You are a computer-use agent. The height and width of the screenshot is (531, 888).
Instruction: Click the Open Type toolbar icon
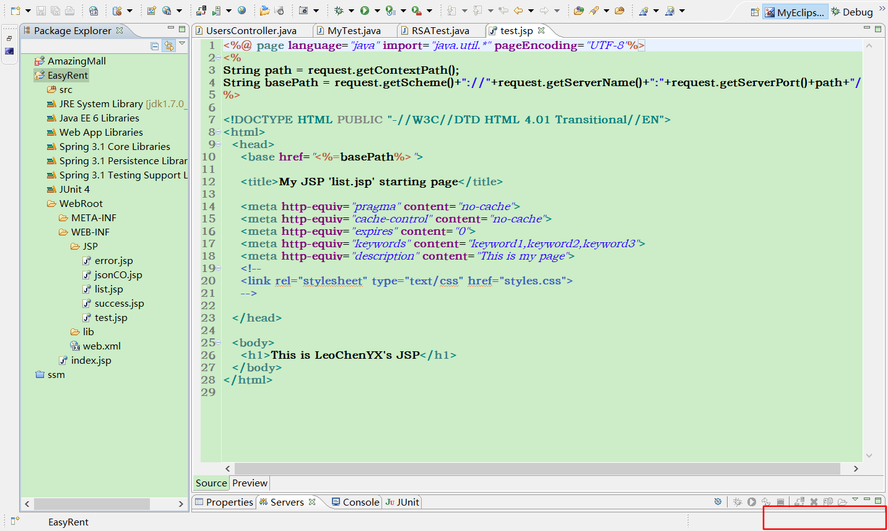coord(579,11)
